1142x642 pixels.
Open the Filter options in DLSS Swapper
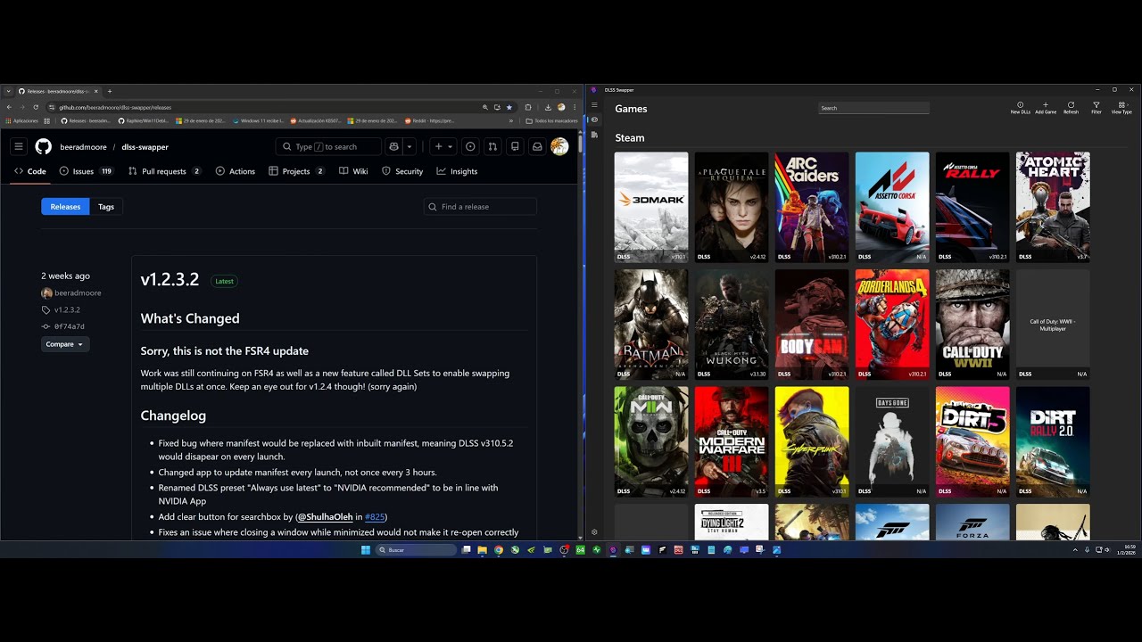(x=1096, y=108)
